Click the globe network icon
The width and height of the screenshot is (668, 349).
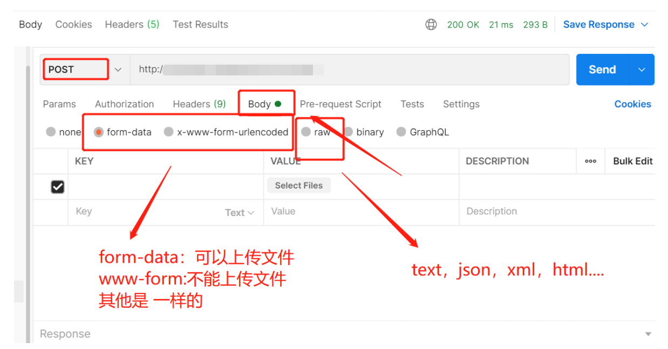431,25
